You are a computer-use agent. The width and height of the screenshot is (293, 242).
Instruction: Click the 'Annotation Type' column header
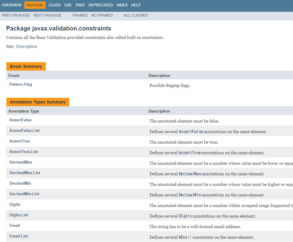[24, 111]
